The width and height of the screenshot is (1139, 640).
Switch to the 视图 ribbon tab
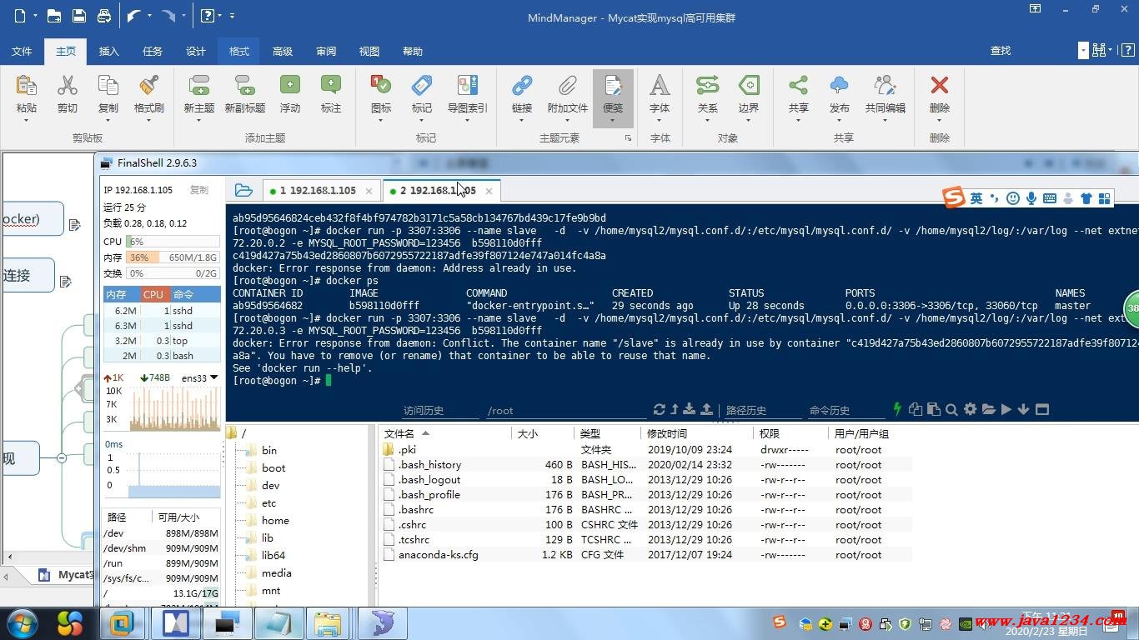(x=369, y=51)
